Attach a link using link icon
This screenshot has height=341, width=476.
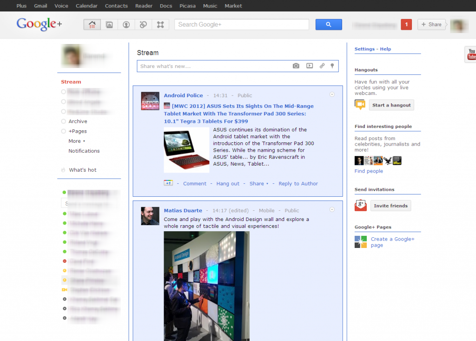pos(322,66)
